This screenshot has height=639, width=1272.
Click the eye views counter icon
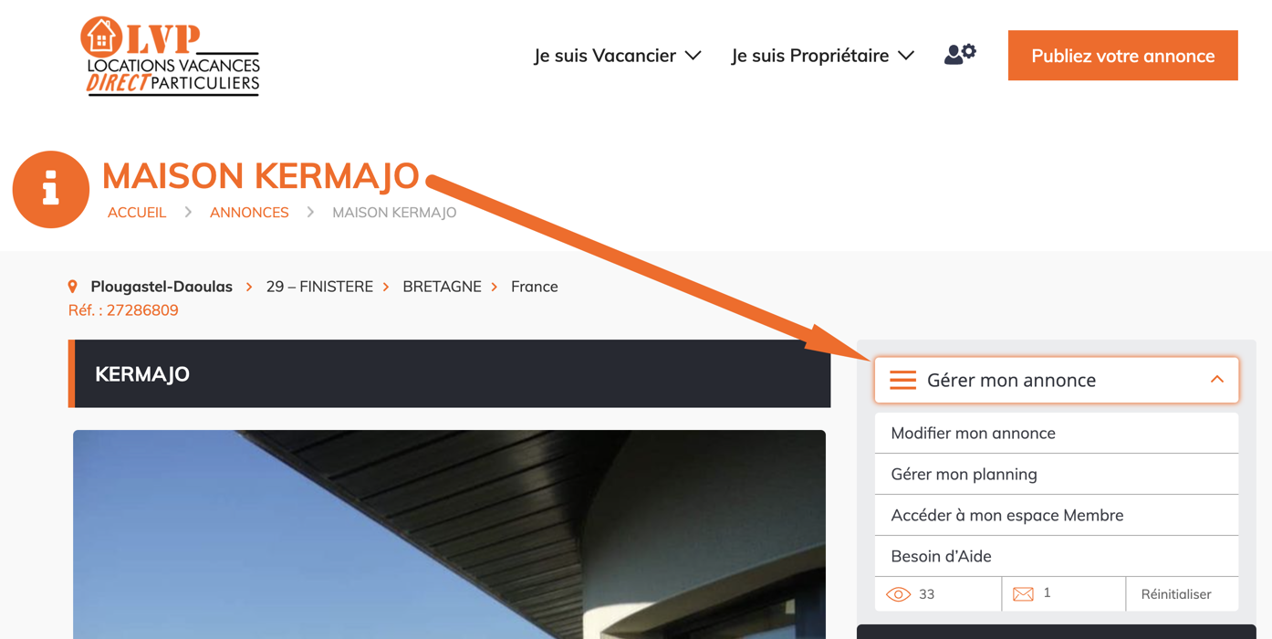tap(899, 594)
